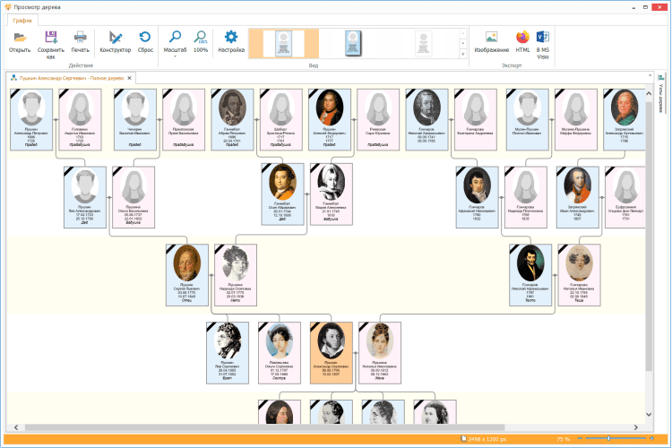The width and height of the screenshot is (672, 448).
Task: Select the Абрам Петрович Ганнибал card
Action: (232, 119)
